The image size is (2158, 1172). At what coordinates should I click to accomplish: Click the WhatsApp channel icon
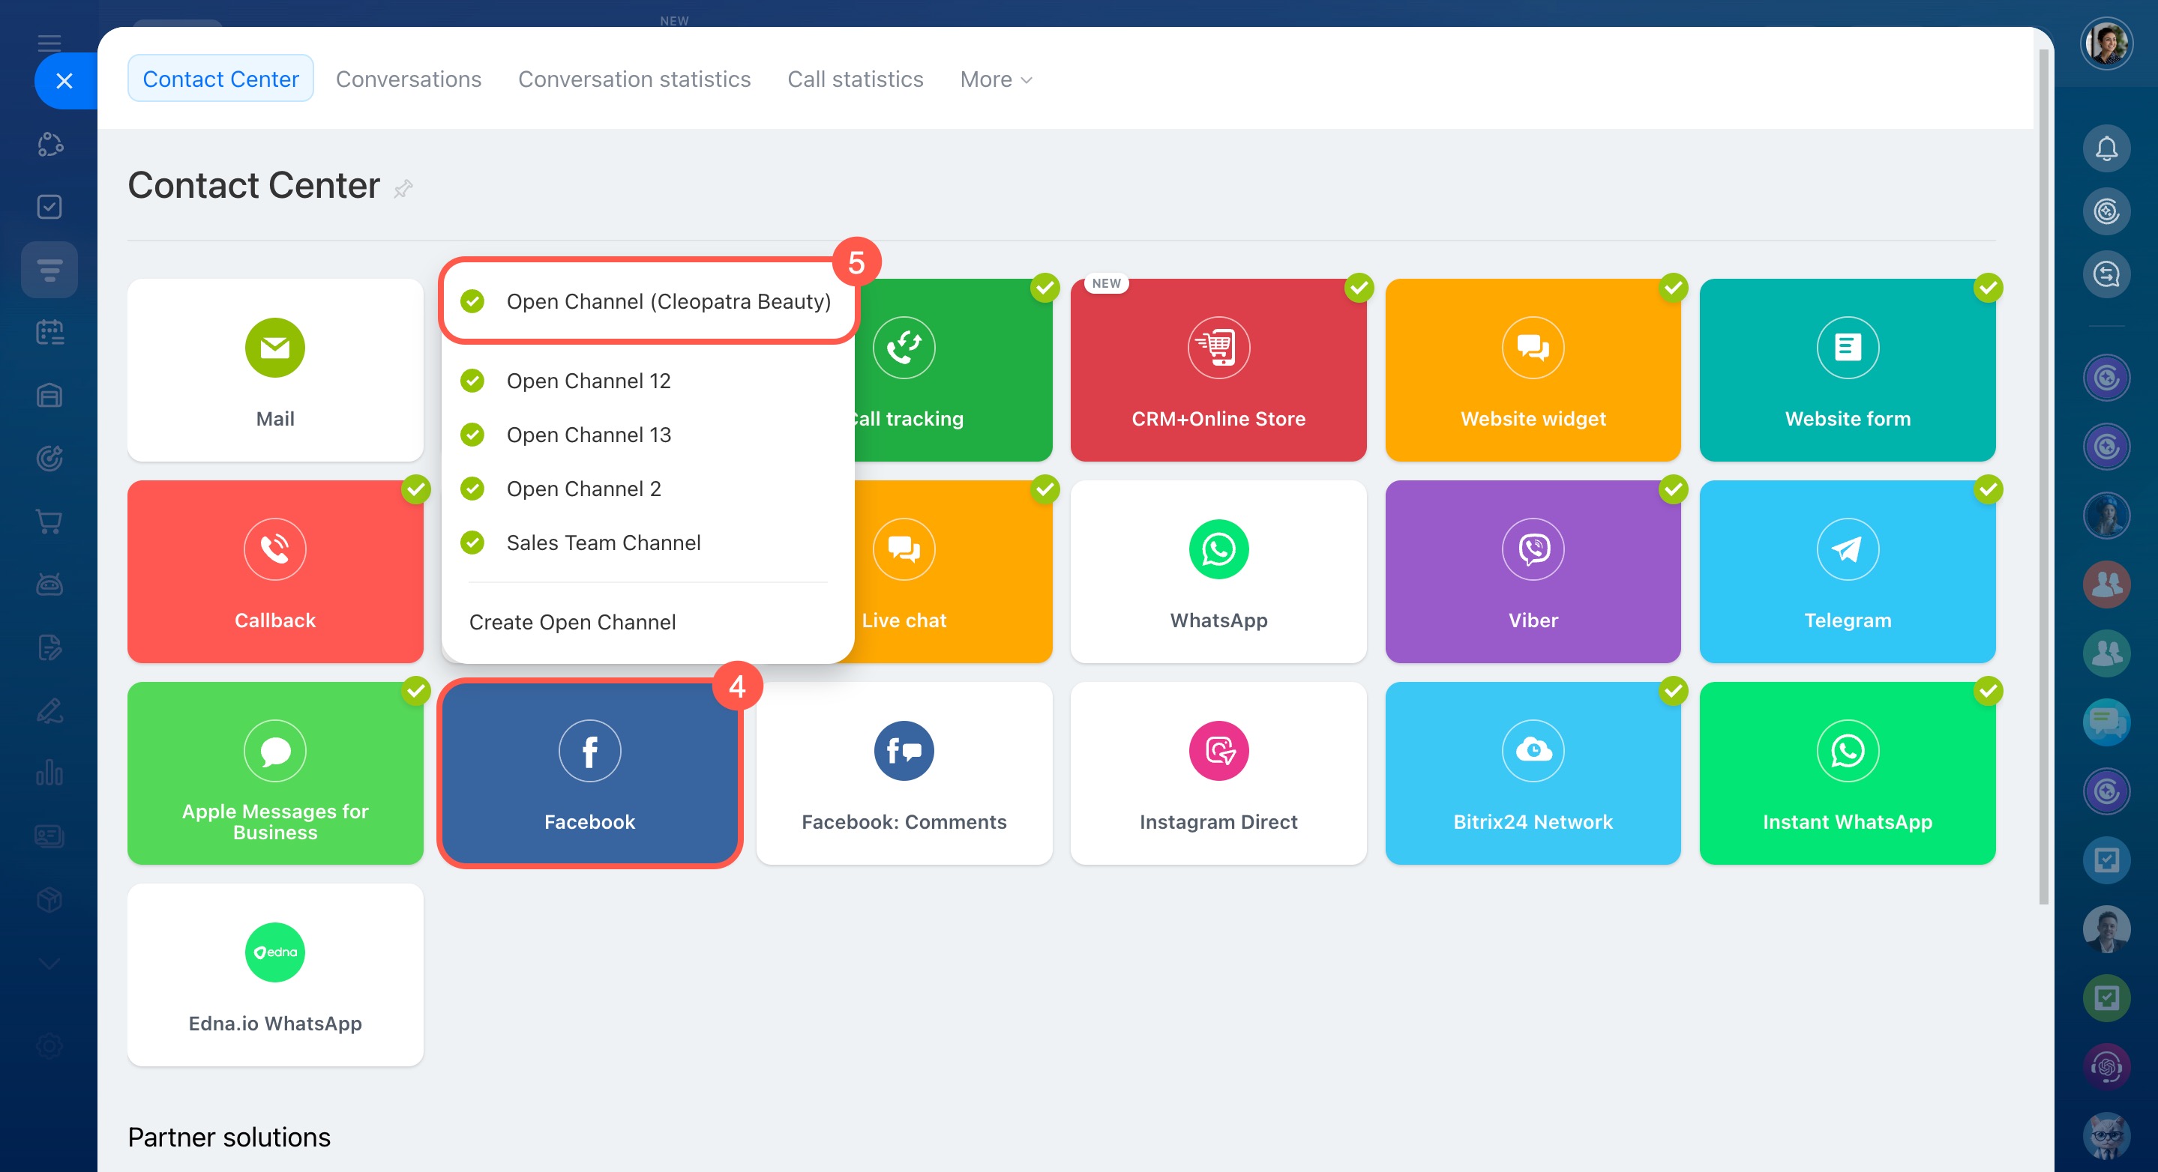click(x=1218, y=549)
